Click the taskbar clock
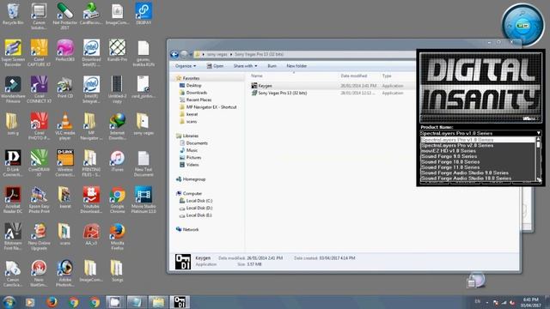550x309 pixels. tap(531, 302)
